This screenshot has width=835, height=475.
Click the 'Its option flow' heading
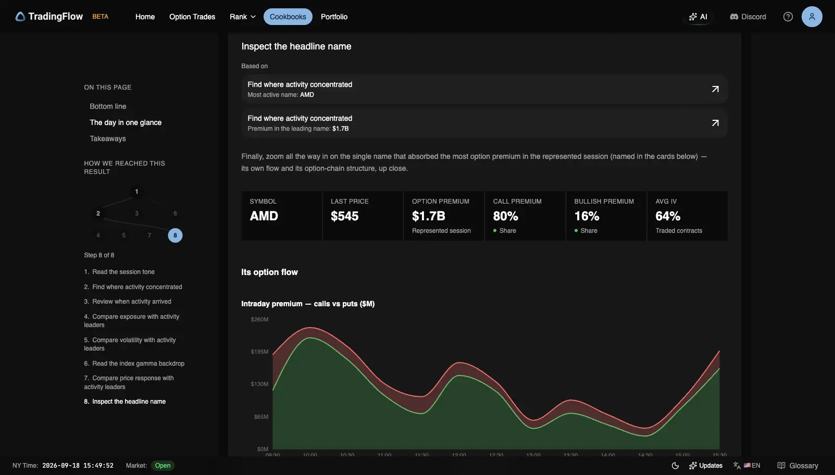269,272
